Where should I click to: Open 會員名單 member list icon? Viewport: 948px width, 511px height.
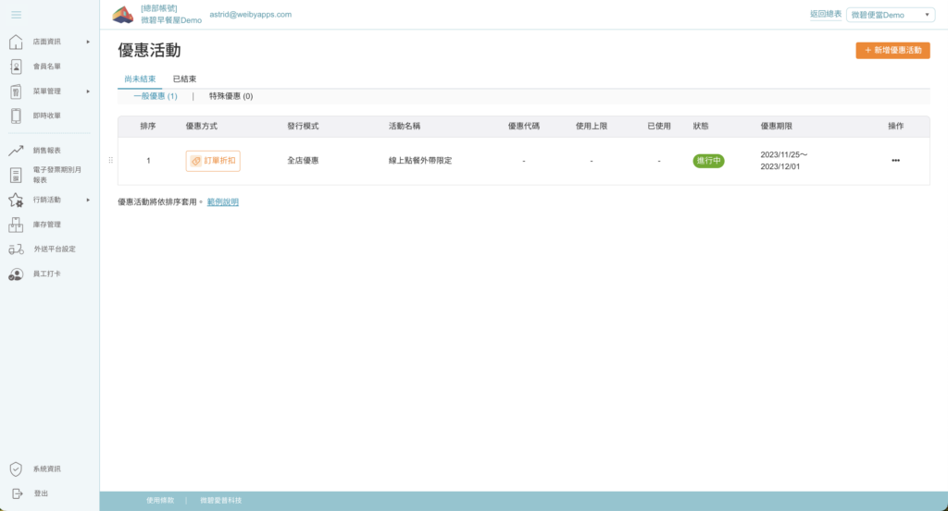point(16,67)
